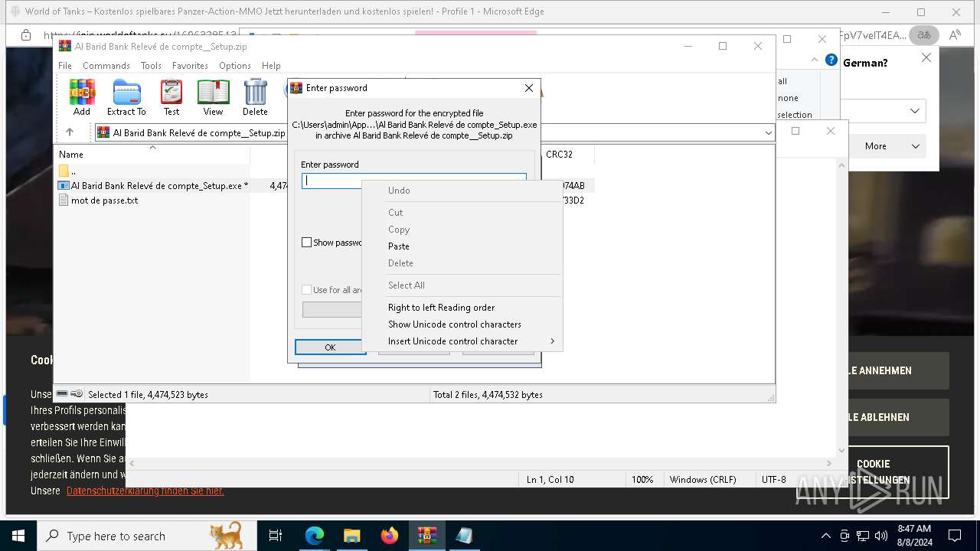Open the notification center icon

(955, 536)
